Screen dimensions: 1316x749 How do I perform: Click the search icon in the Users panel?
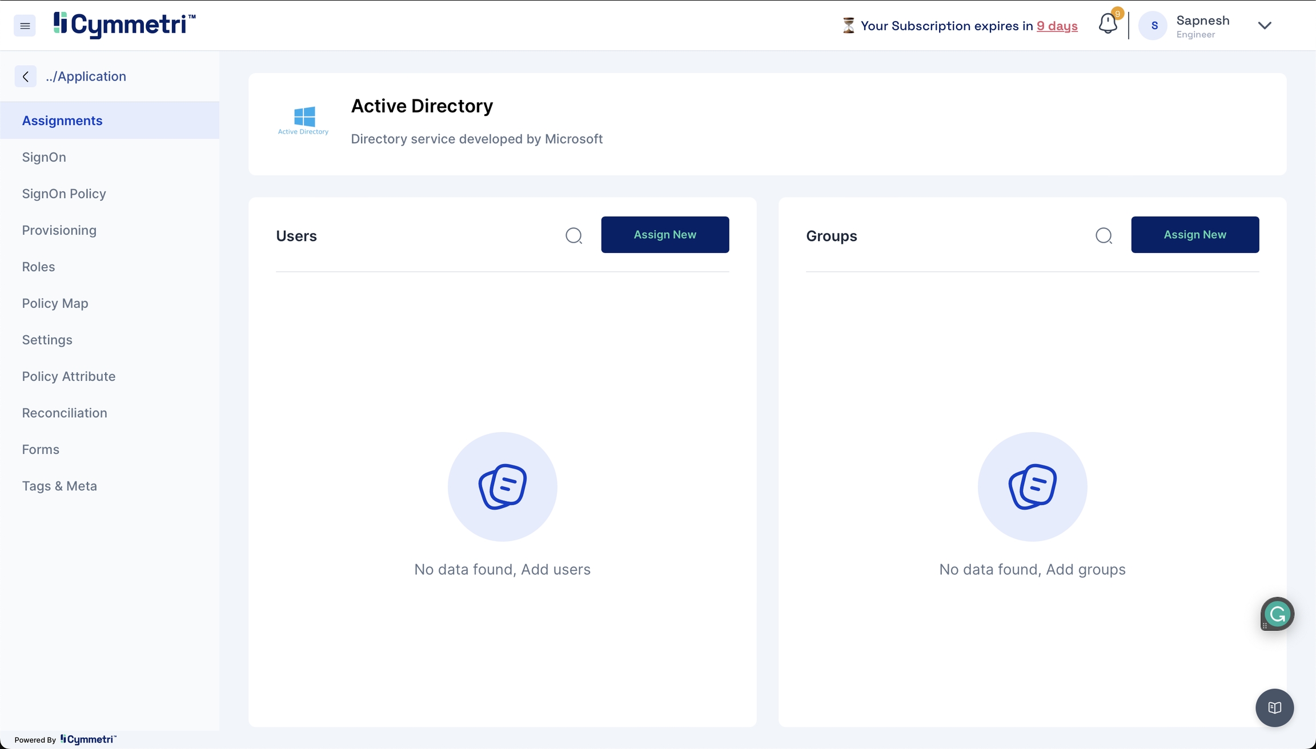[573, 235]
